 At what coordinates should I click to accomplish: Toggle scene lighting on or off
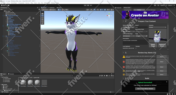pos(94,10)
